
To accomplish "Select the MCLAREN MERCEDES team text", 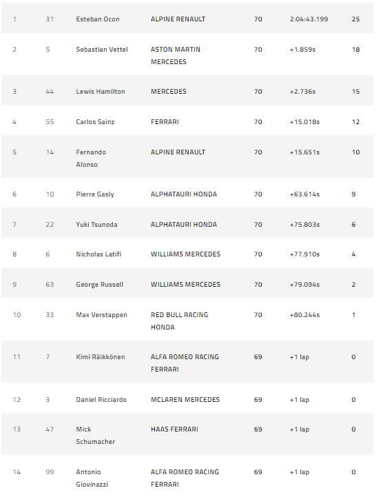I will coord(185,399).
